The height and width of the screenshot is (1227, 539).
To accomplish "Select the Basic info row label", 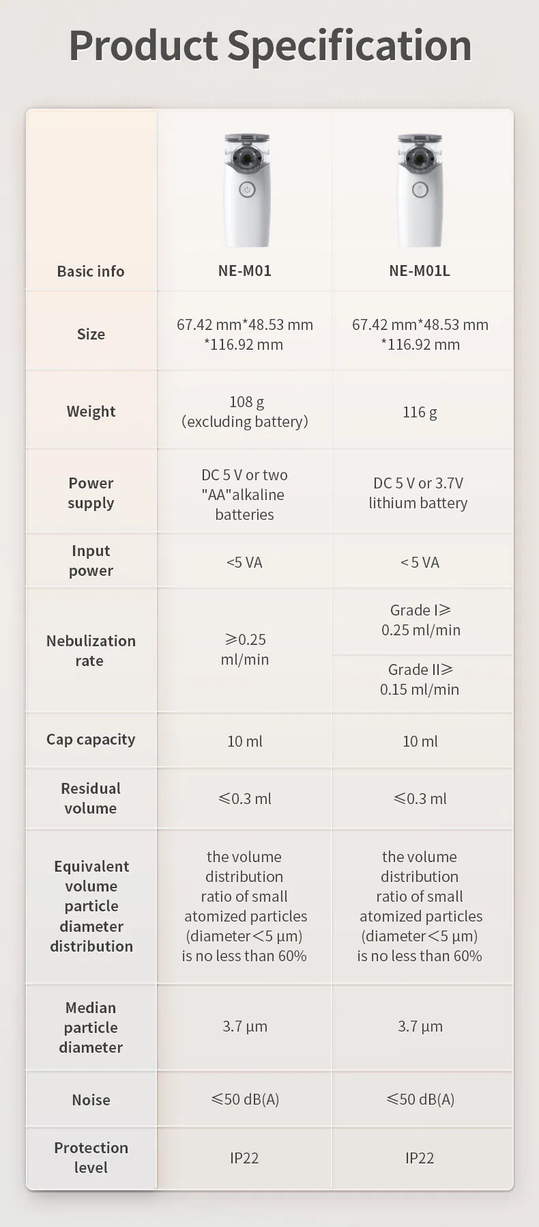I will click(x=91, y=271).
